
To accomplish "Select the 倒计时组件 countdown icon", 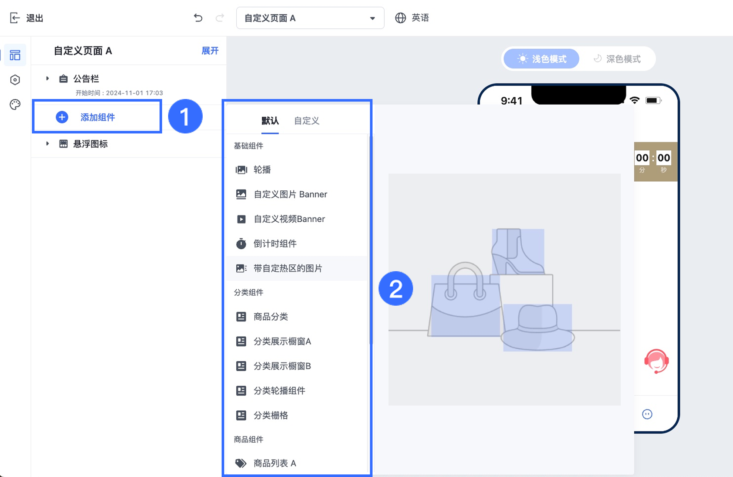I will click(241, 243).
